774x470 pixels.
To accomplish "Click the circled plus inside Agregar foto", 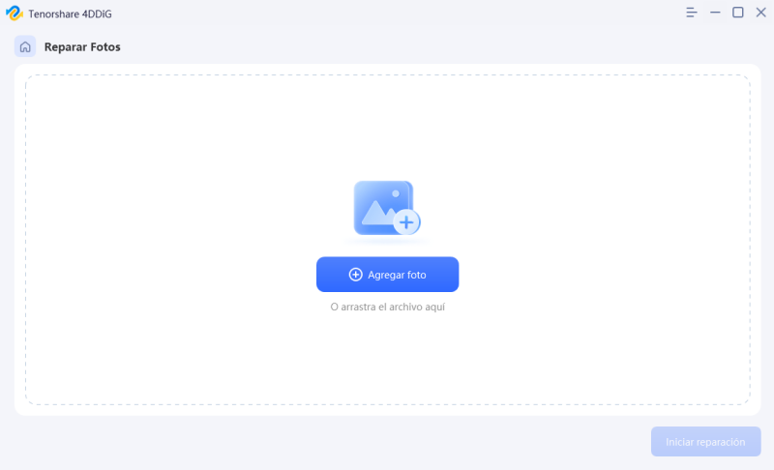I will click(355, 275).
